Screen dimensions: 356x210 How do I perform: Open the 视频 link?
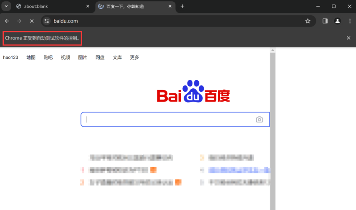tap(66, 57)
